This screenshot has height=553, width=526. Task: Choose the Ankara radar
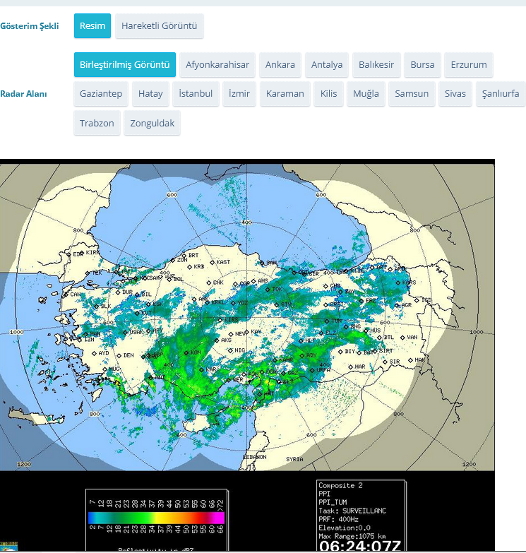280,64
